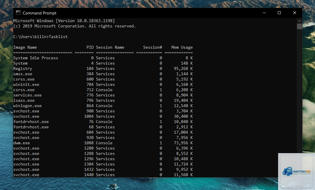315x190 pixels.
Task: Click 'Console' in the winlogon.exe row
Action: (104, 106)
